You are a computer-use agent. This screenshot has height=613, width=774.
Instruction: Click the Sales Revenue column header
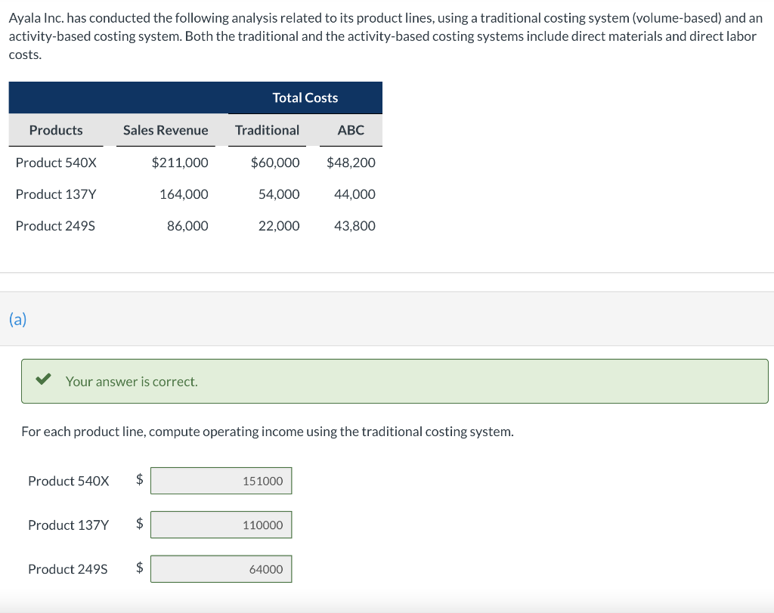click(166, 130)
